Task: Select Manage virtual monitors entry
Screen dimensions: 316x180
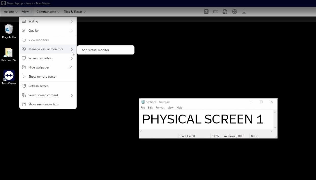Action: (x=48, y=49)
